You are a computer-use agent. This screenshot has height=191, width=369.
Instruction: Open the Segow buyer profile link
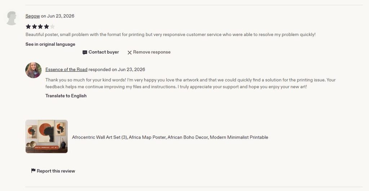pos(32,16)
